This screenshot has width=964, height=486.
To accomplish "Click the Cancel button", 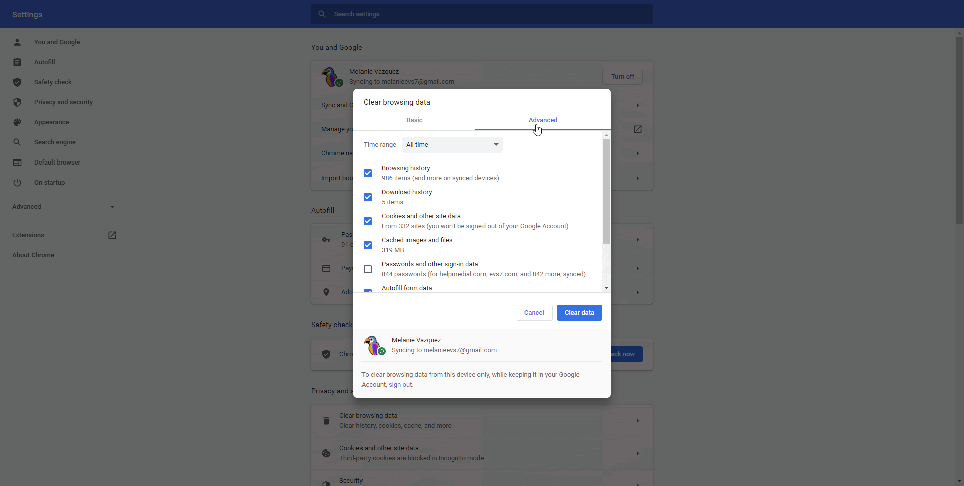I will point(534,313).
